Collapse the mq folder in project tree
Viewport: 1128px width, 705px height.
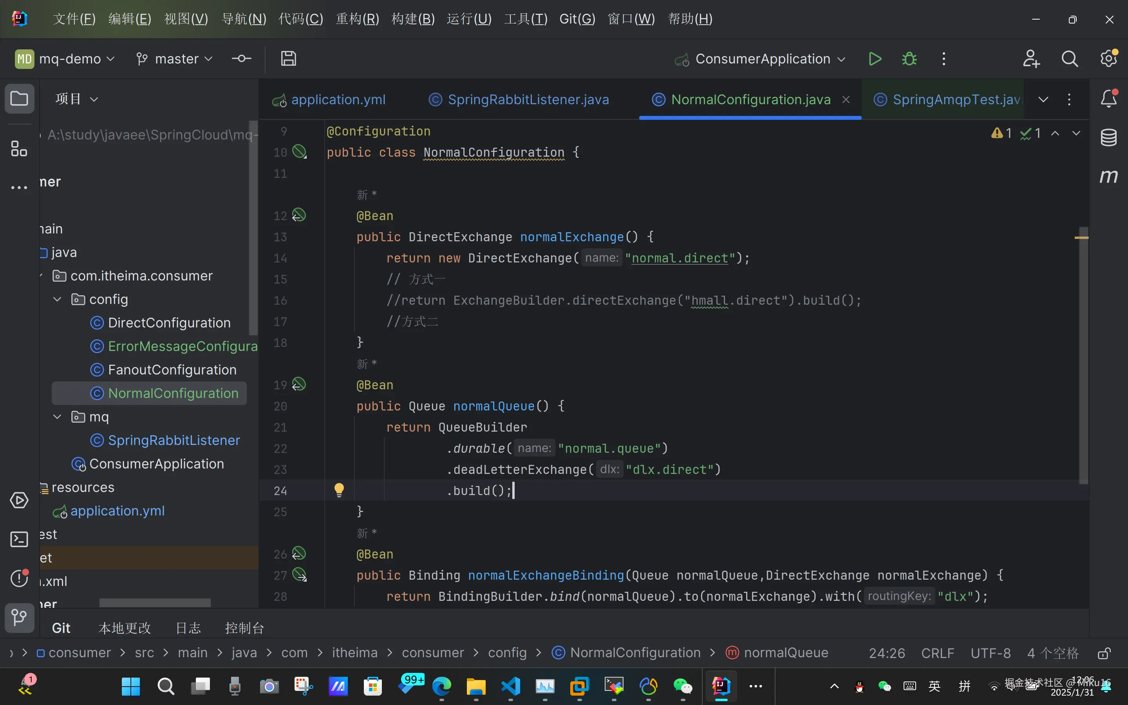[57, 417]
